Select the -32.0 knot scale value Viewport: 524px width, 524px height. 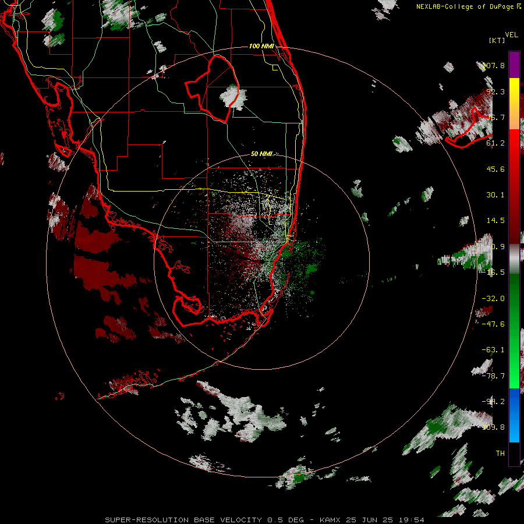coord(493,299)
